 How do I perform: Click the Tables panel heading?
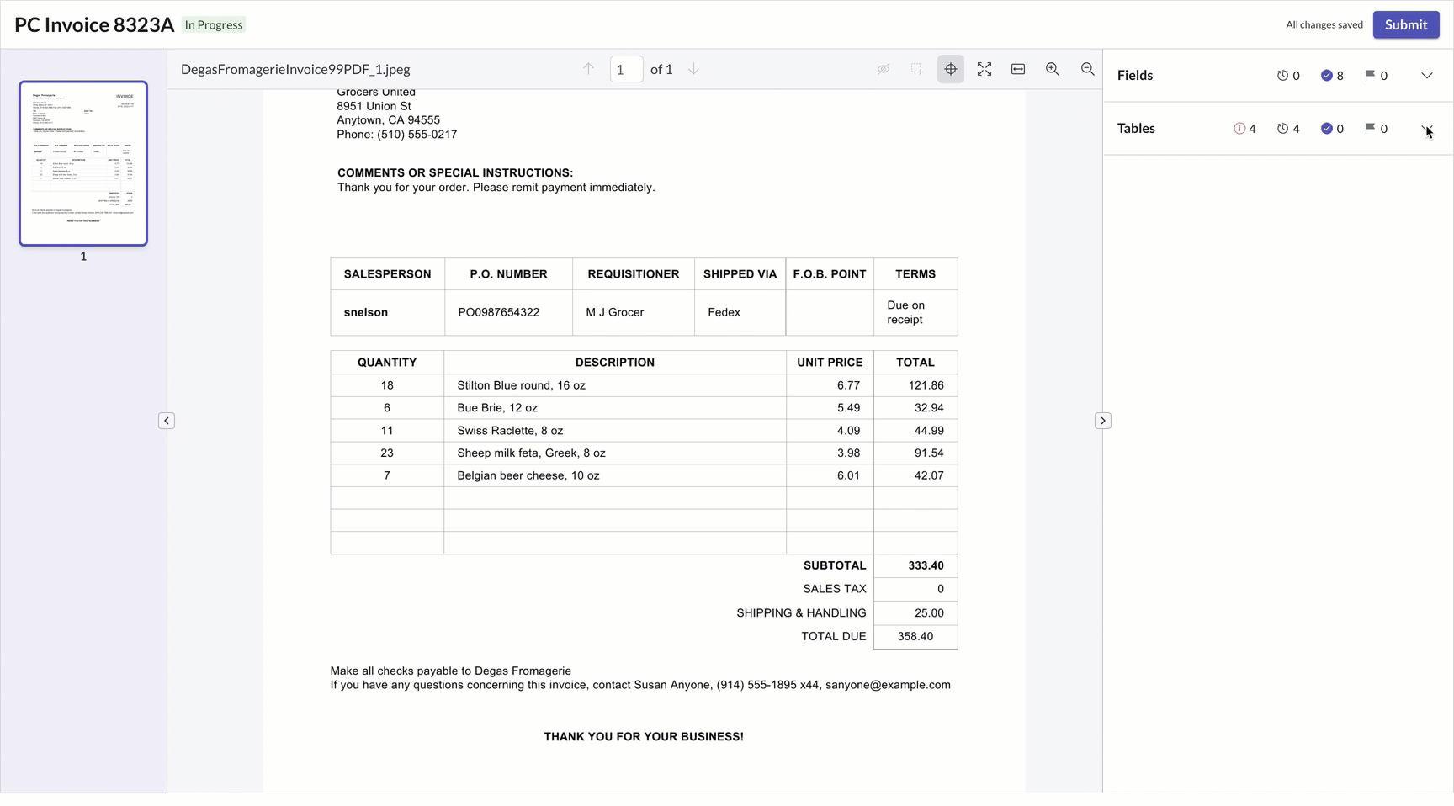[1136, 129]
